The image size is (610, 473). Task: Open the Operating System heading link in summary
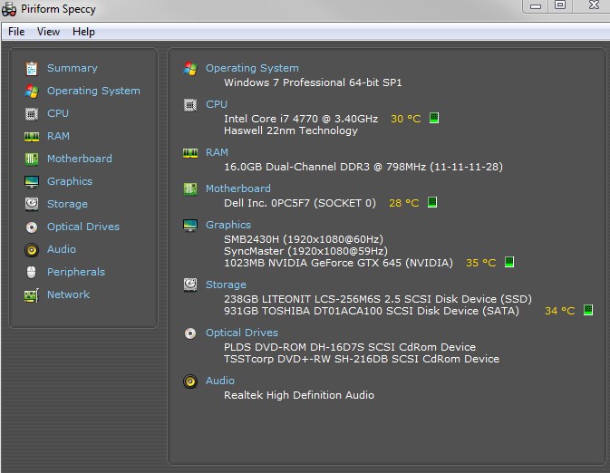coord(252,69)
